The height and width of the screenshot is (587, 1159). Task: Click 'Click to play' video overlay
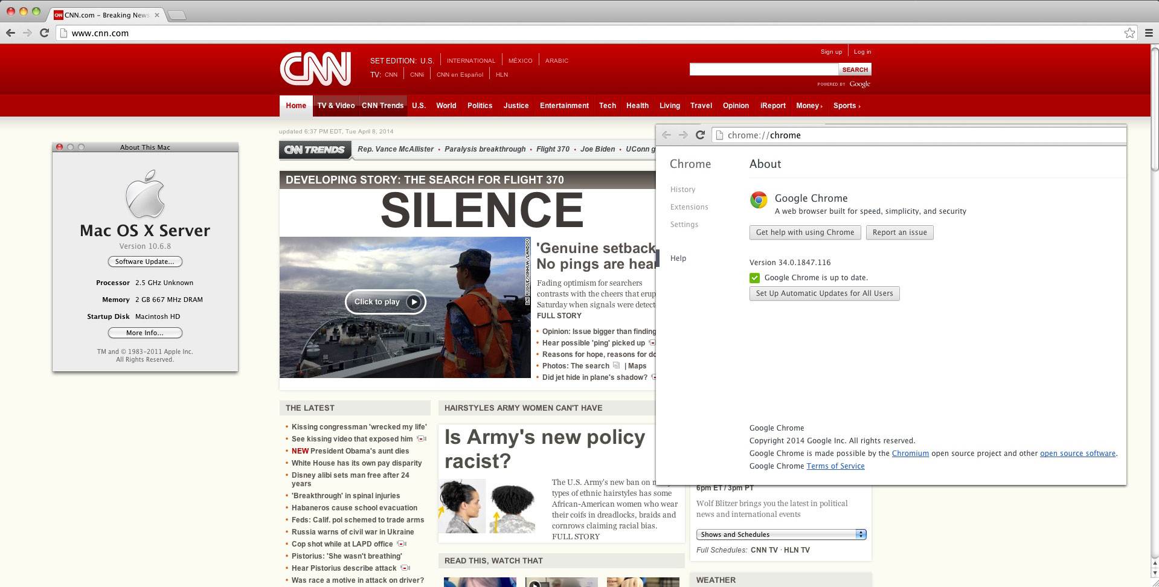coord(385,302)
